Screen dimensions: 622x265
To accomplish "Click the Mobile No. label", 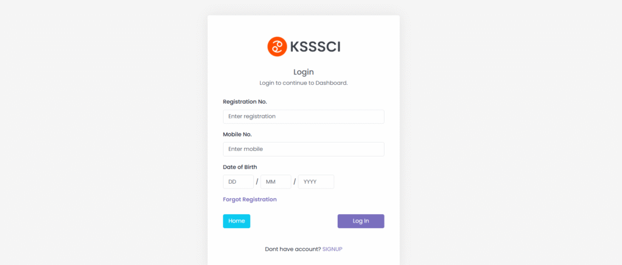I will click(237, 134).
